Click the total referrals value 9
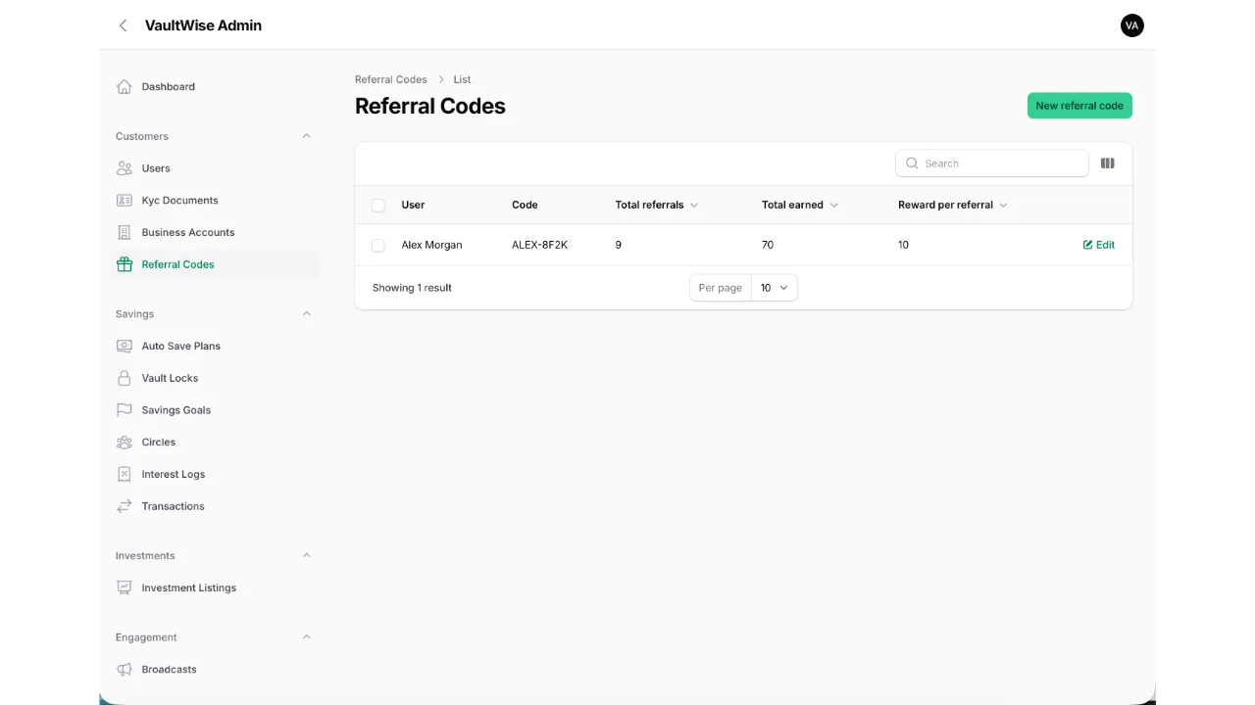 pos(618,245)
